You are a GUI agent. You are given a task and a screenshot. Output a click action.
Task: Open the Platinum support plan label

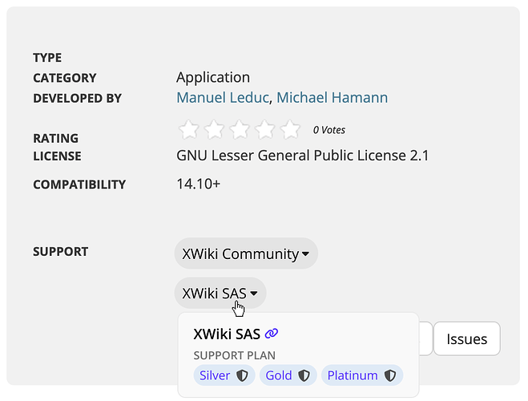click(x=353, y=375)
